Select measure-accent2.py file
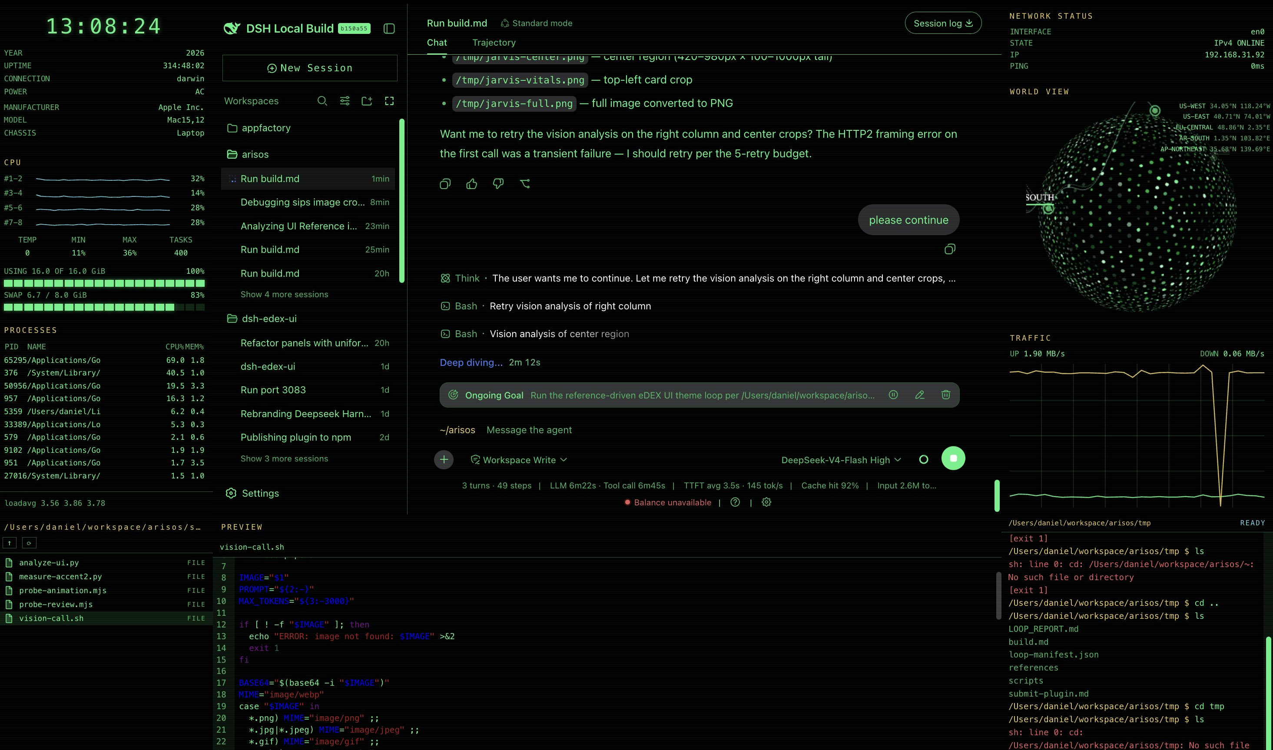1273x750 pixels. click(x=106, y=577)
